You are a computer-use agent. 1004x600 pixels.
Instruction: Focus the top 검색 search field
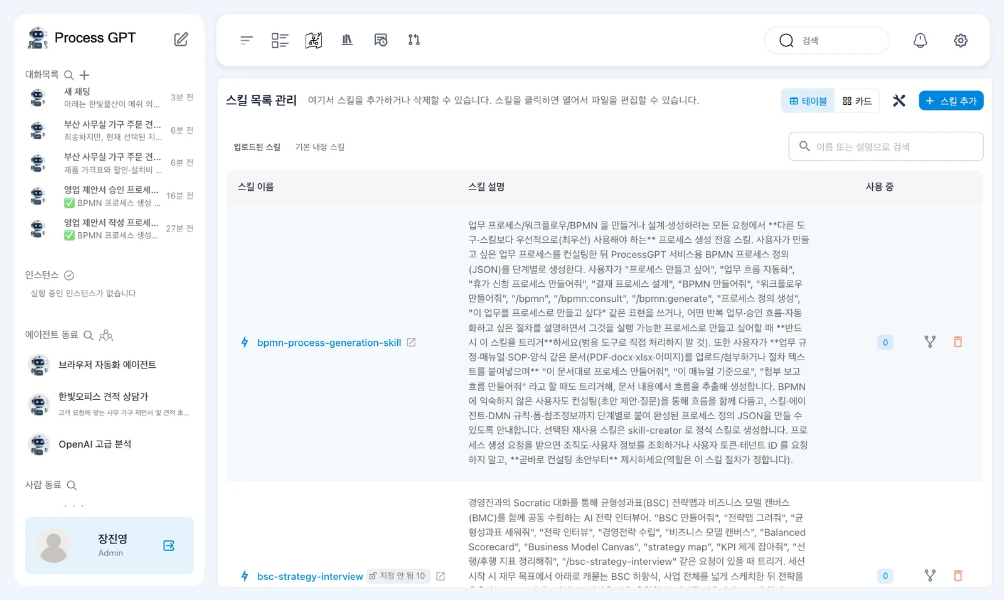tap(827, 40)
